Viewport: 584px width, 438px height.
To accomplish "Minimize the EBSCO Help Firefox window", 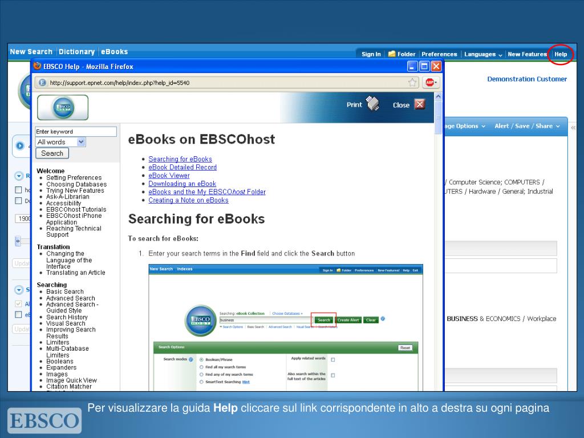I will (412, 66).
